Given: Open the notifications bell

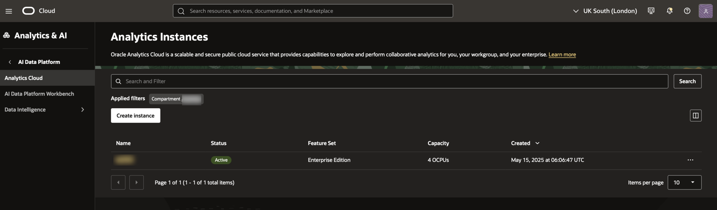Looking at the screenshot, I should (x=669, y=11).
